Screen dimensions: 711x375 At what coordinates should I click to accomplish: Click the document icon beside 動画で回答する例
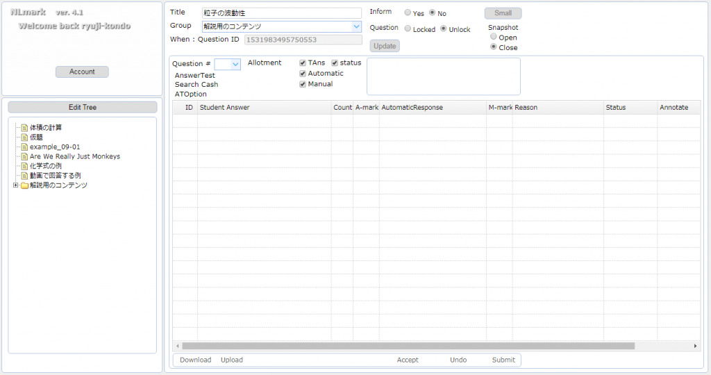[x=24, y=176]
